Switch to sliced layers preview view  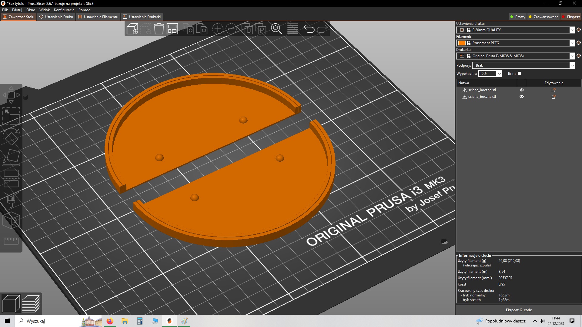coord(31,303)
